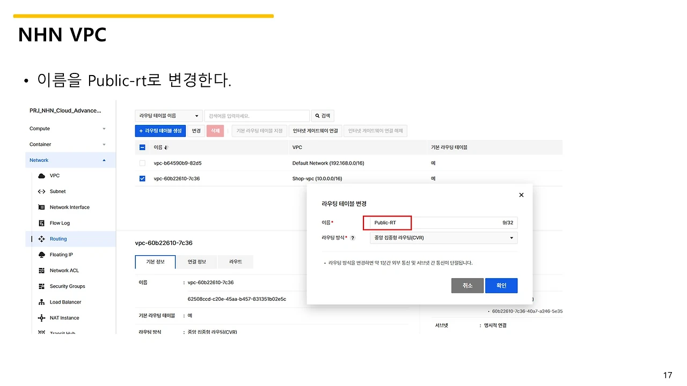Click the Subnet arrows icon
This screenshot has height=386, width=687.
[41, 191]
